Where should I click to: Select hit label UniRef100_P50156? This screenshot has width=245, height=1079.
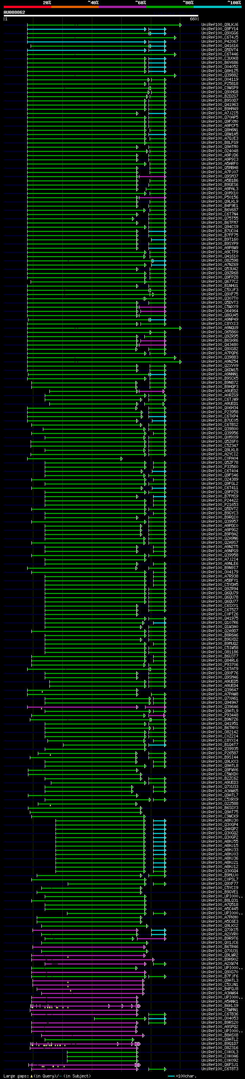[x=220, y=197]
